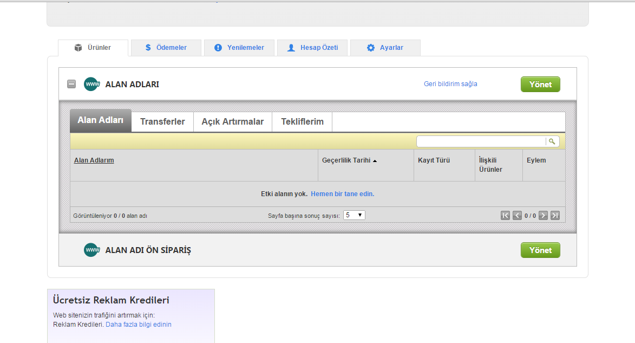Click the www icon beside ALAN ADLARI

pos(92,84)
